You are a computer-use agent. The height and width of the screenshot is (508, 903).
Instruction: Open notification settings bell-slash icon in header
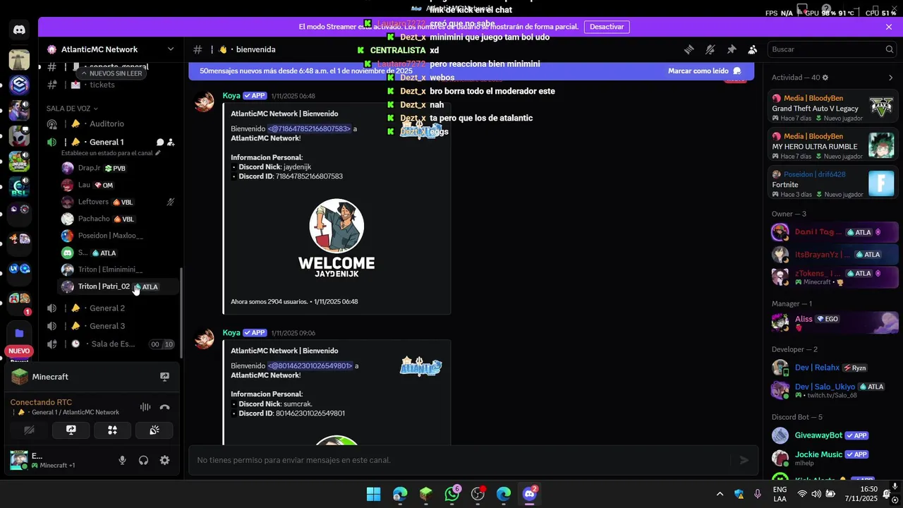[710, 49]
